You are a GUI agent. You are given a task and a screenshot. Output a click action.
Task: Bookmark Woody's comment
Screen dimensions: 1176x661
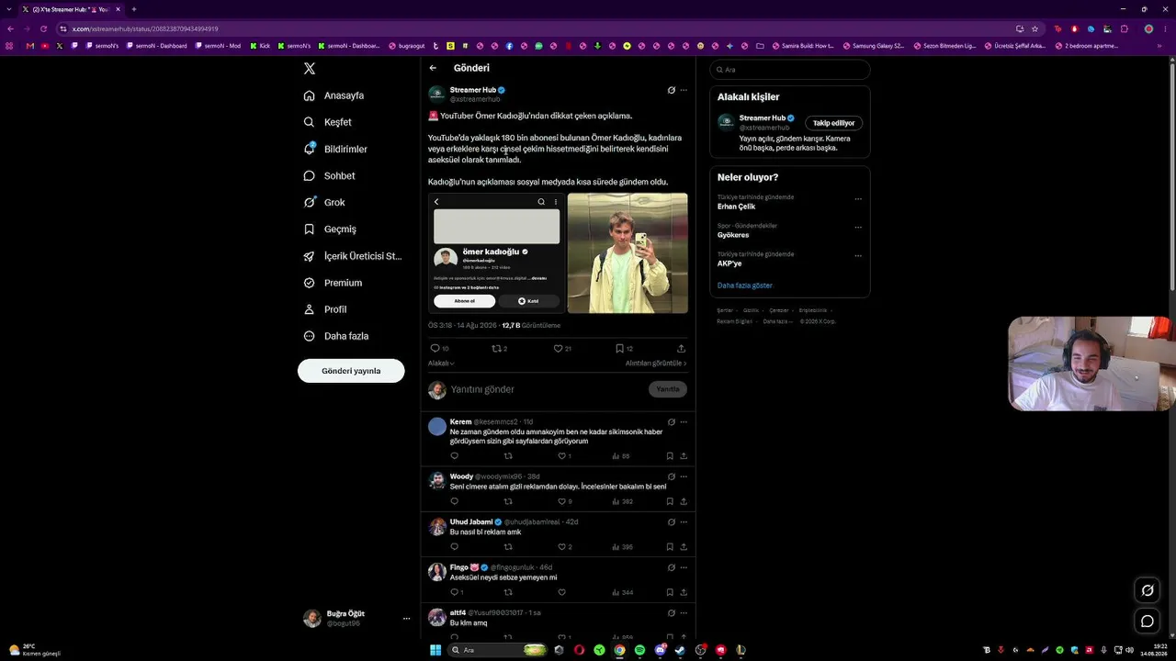(670, 501)
